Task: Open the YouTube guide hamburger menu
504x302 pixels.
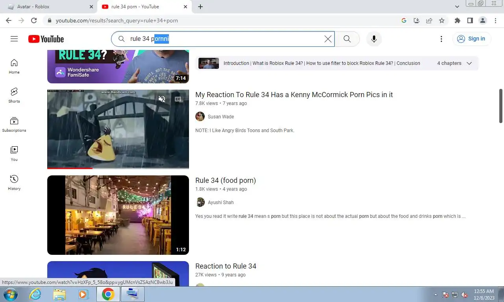Action: 14,39
